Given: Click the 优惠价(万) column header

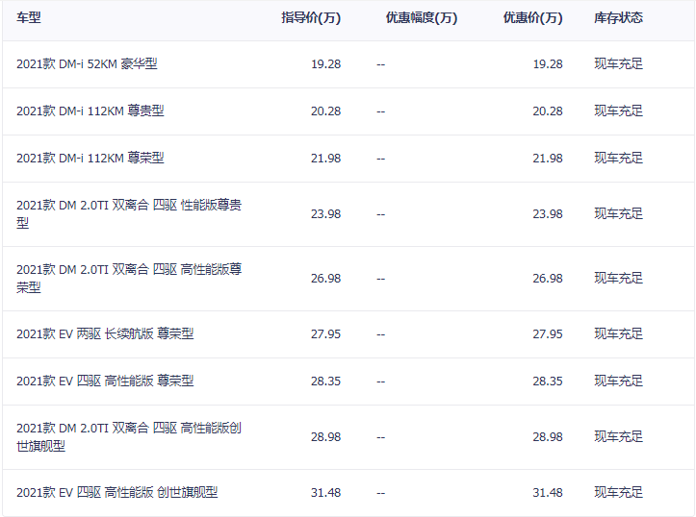Looking at the screenshot, I should point(533,17).
